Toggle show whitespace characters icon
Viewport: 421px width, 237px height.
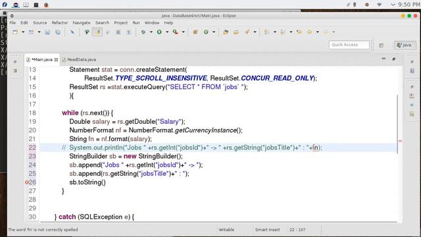click(129, 32)
